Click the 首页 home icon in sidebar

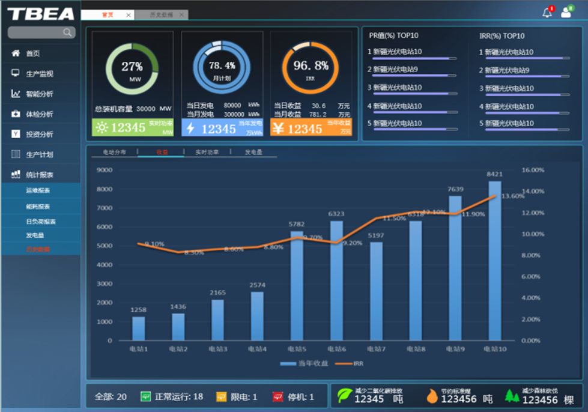[x=16, y=53]
